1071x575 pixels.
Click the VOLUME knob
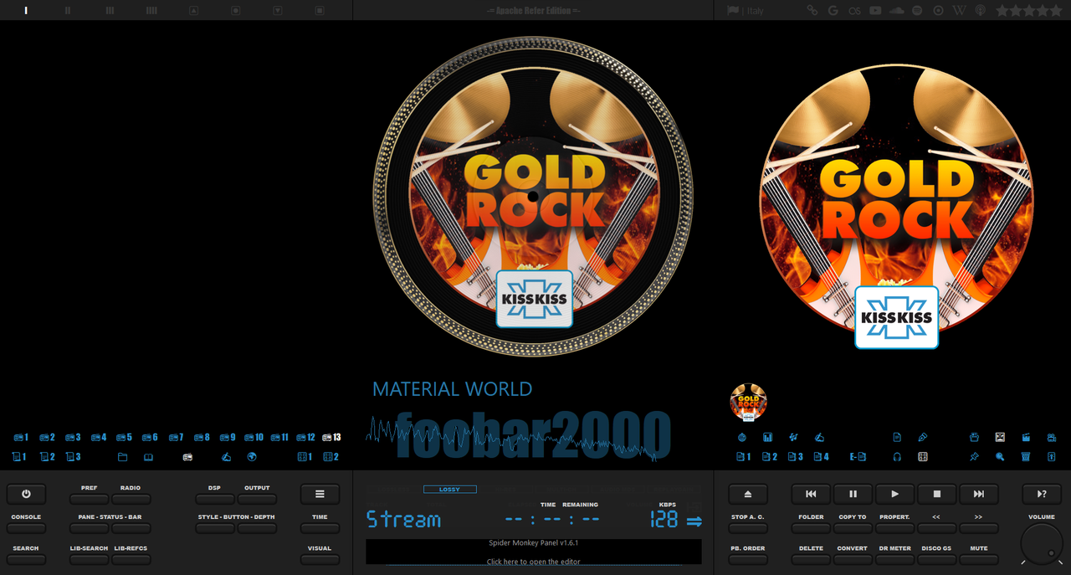1042,545
